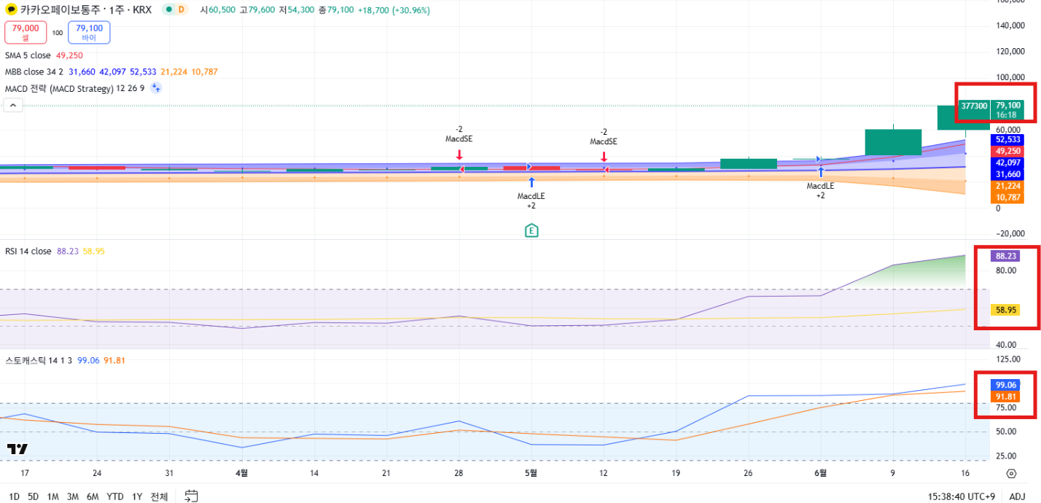Select the 5D time range
Viewport: 1041px width, 503px height.
pyautogui.click(x=33, y=496)
